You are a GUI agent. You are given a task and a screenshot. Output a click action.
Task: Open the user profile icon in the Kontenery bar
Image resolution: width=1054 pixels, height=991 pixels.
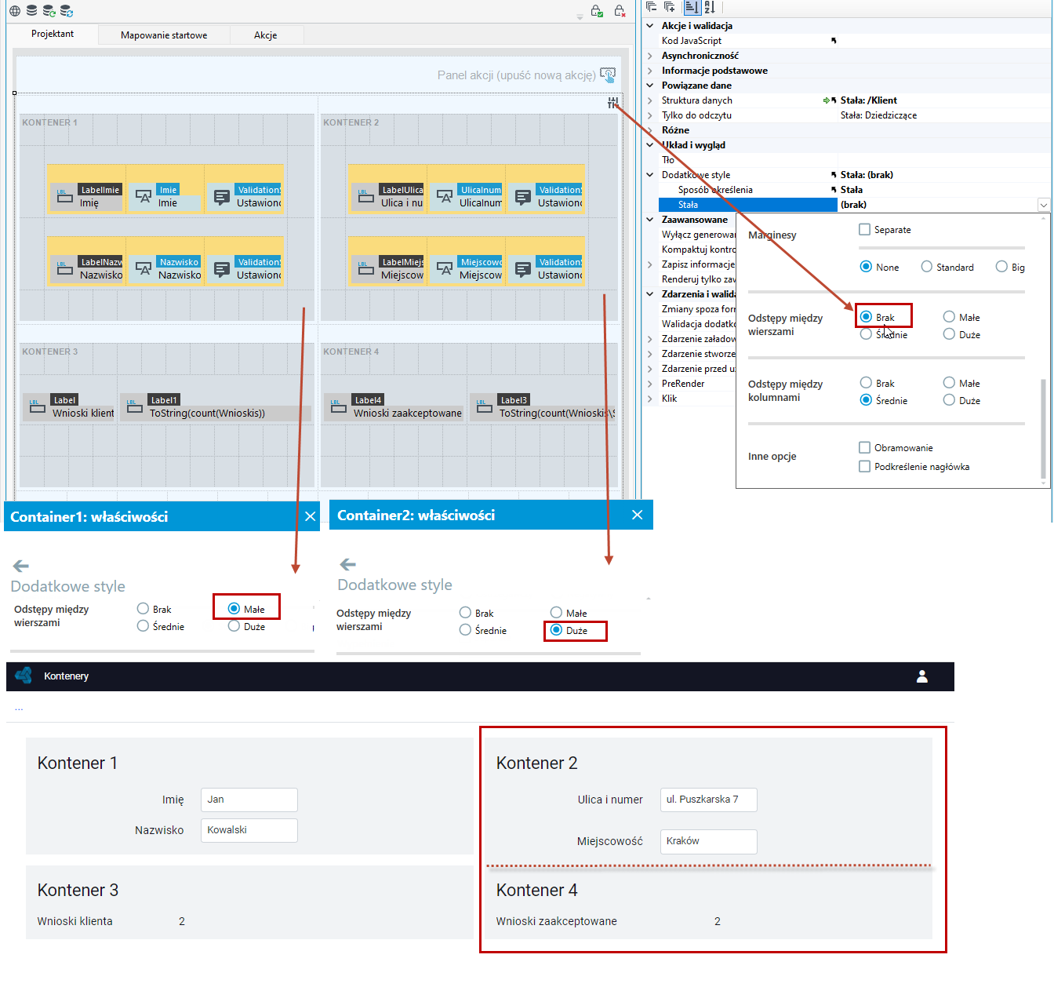click(x=922, y=676)
